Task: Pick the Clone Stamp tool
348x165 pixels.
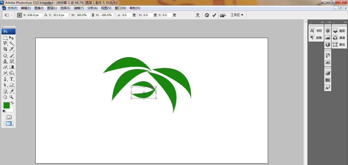Action: pos(5,61)
